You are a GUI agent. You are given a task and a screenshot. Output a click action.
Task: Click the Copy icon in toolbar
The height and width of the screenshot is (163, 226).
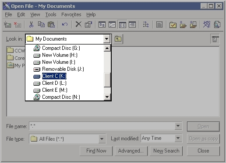coord(41,24)
